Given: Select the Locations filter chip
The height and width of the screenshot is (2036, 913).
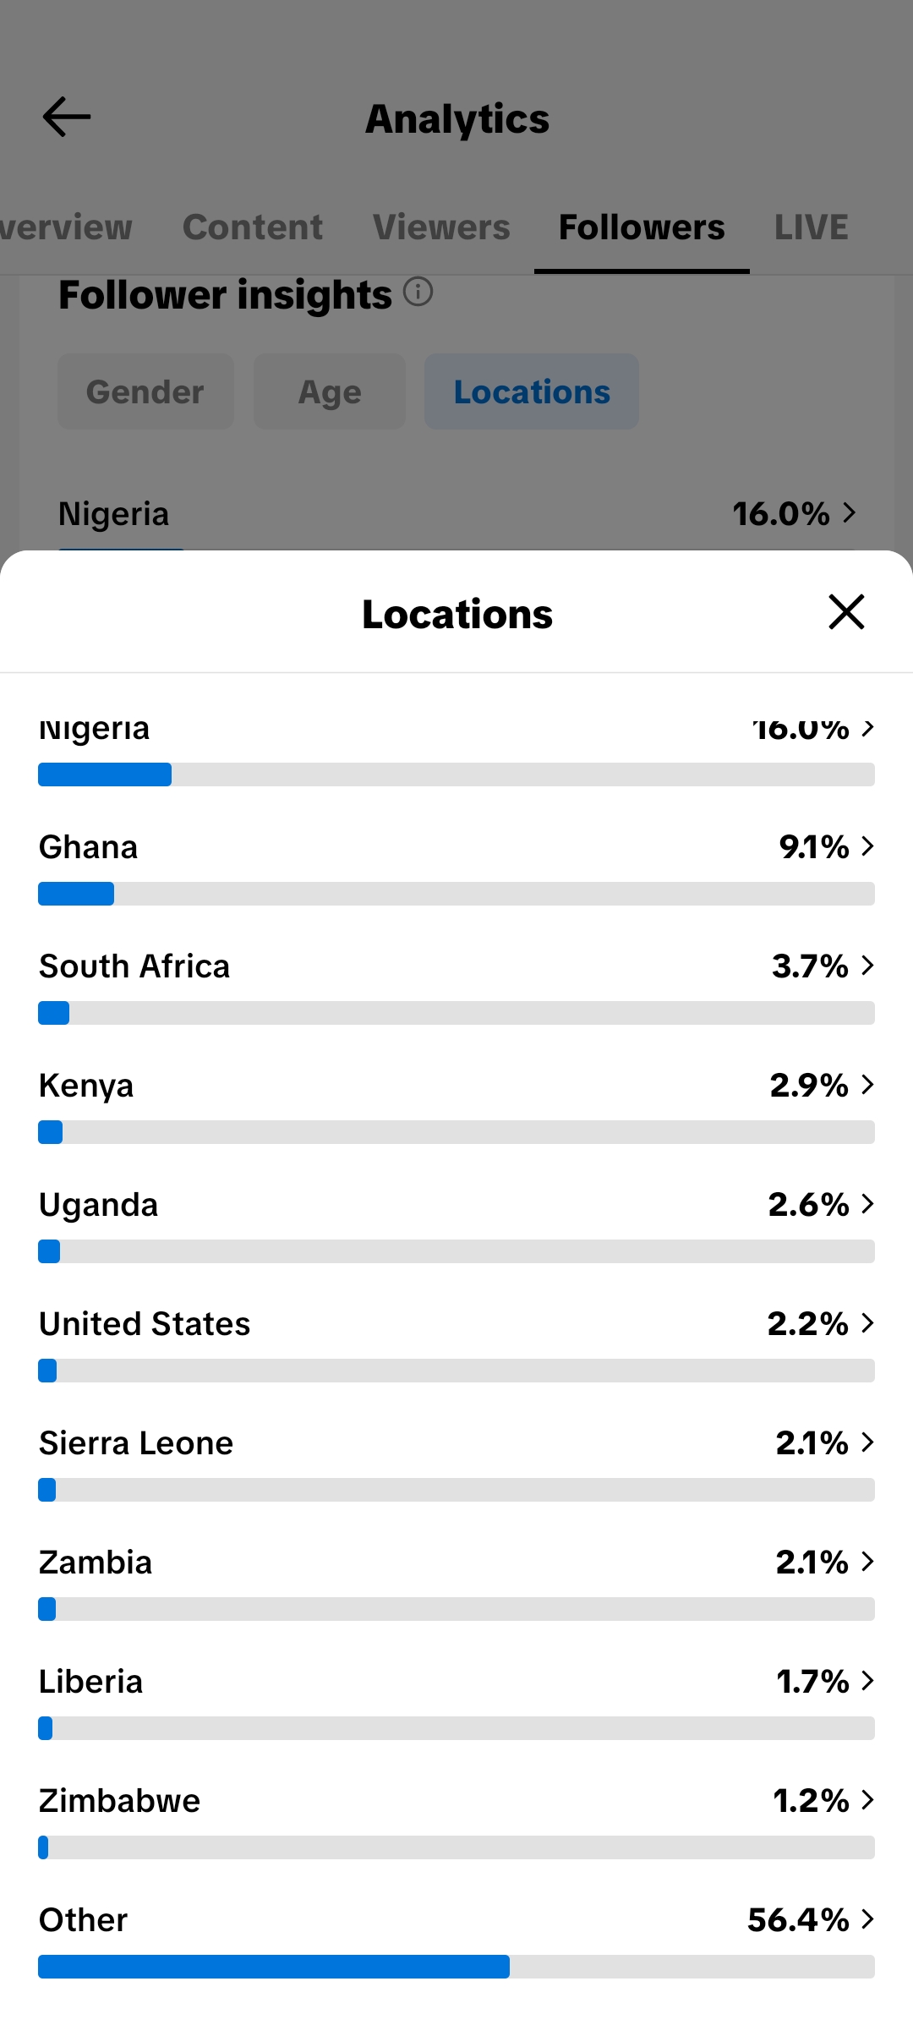Looking at the screenshot, I should pos(532,391).
